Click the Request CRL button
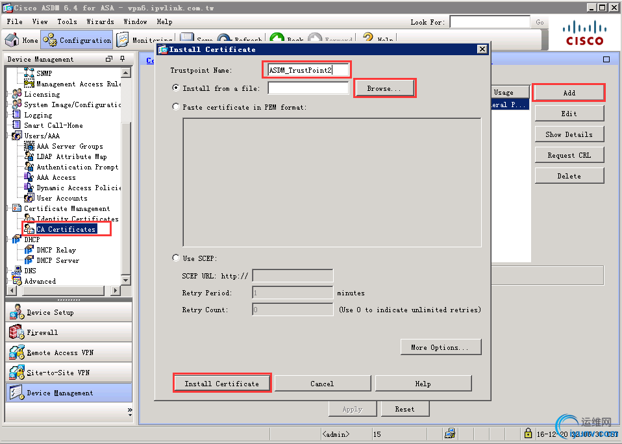The image size is (622, 444). click(569, 155)
